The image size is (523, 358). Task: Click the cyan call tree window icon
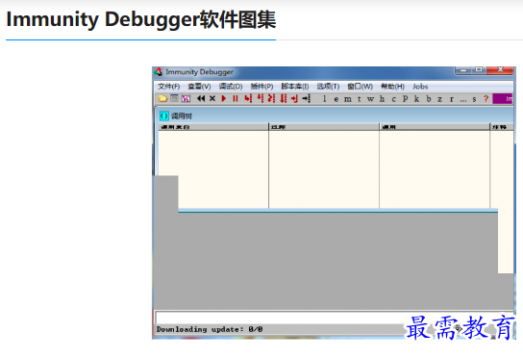click(x=163, y=115)
